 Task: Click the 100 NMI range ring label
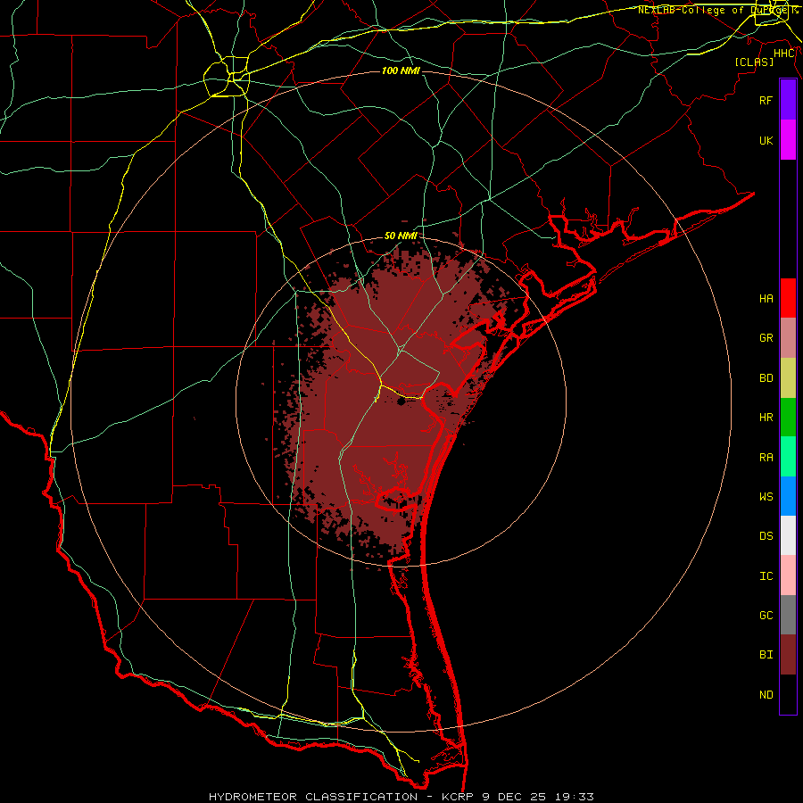tap(401, 70)
